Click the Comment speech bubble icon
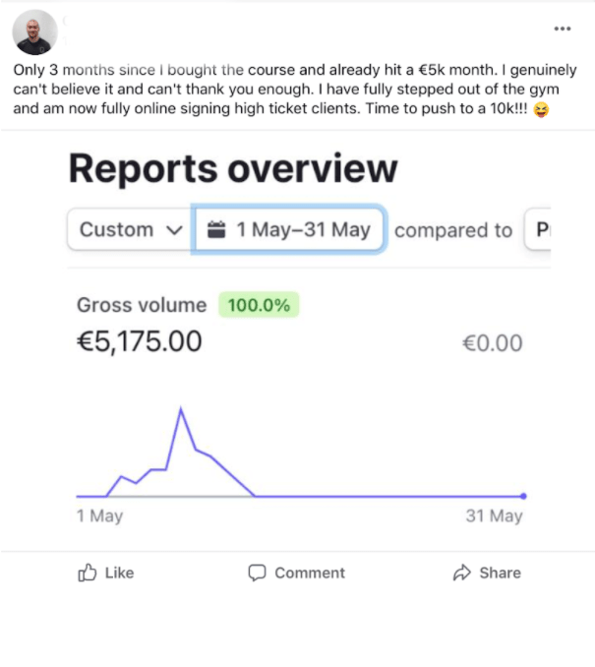The image size is (595, 667). click(258, 573)
